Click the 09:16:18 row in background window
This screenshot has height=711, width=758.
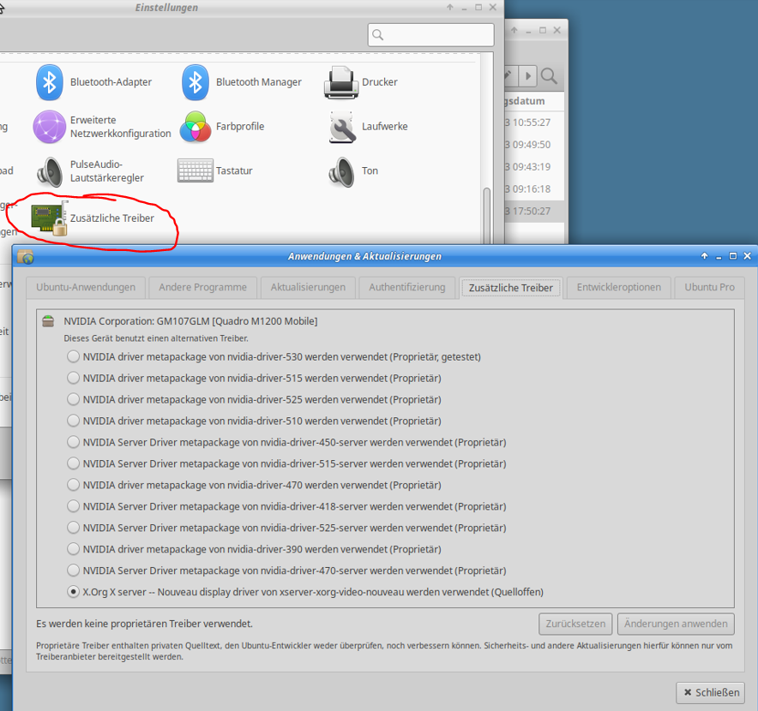533,189
